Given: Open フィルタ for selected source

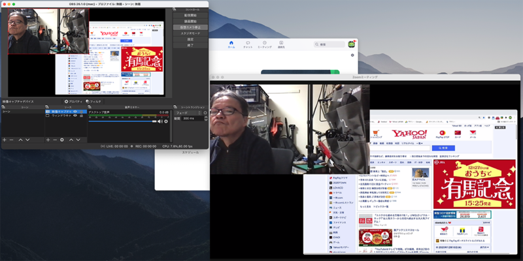Looking at the screenshot, I should point(93,101).
